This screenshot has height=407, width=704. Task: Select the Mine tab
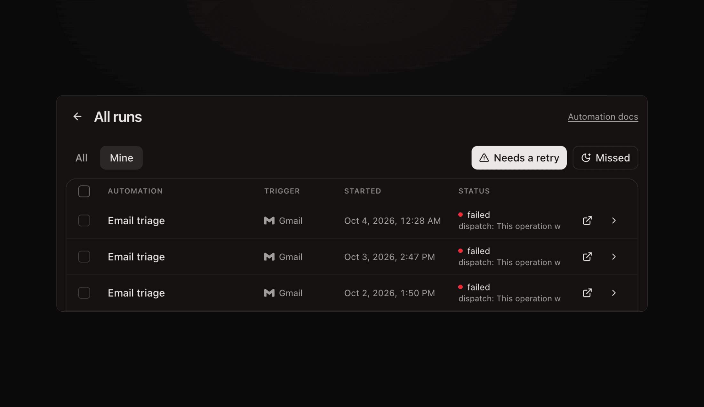click(x=121, y=158)
